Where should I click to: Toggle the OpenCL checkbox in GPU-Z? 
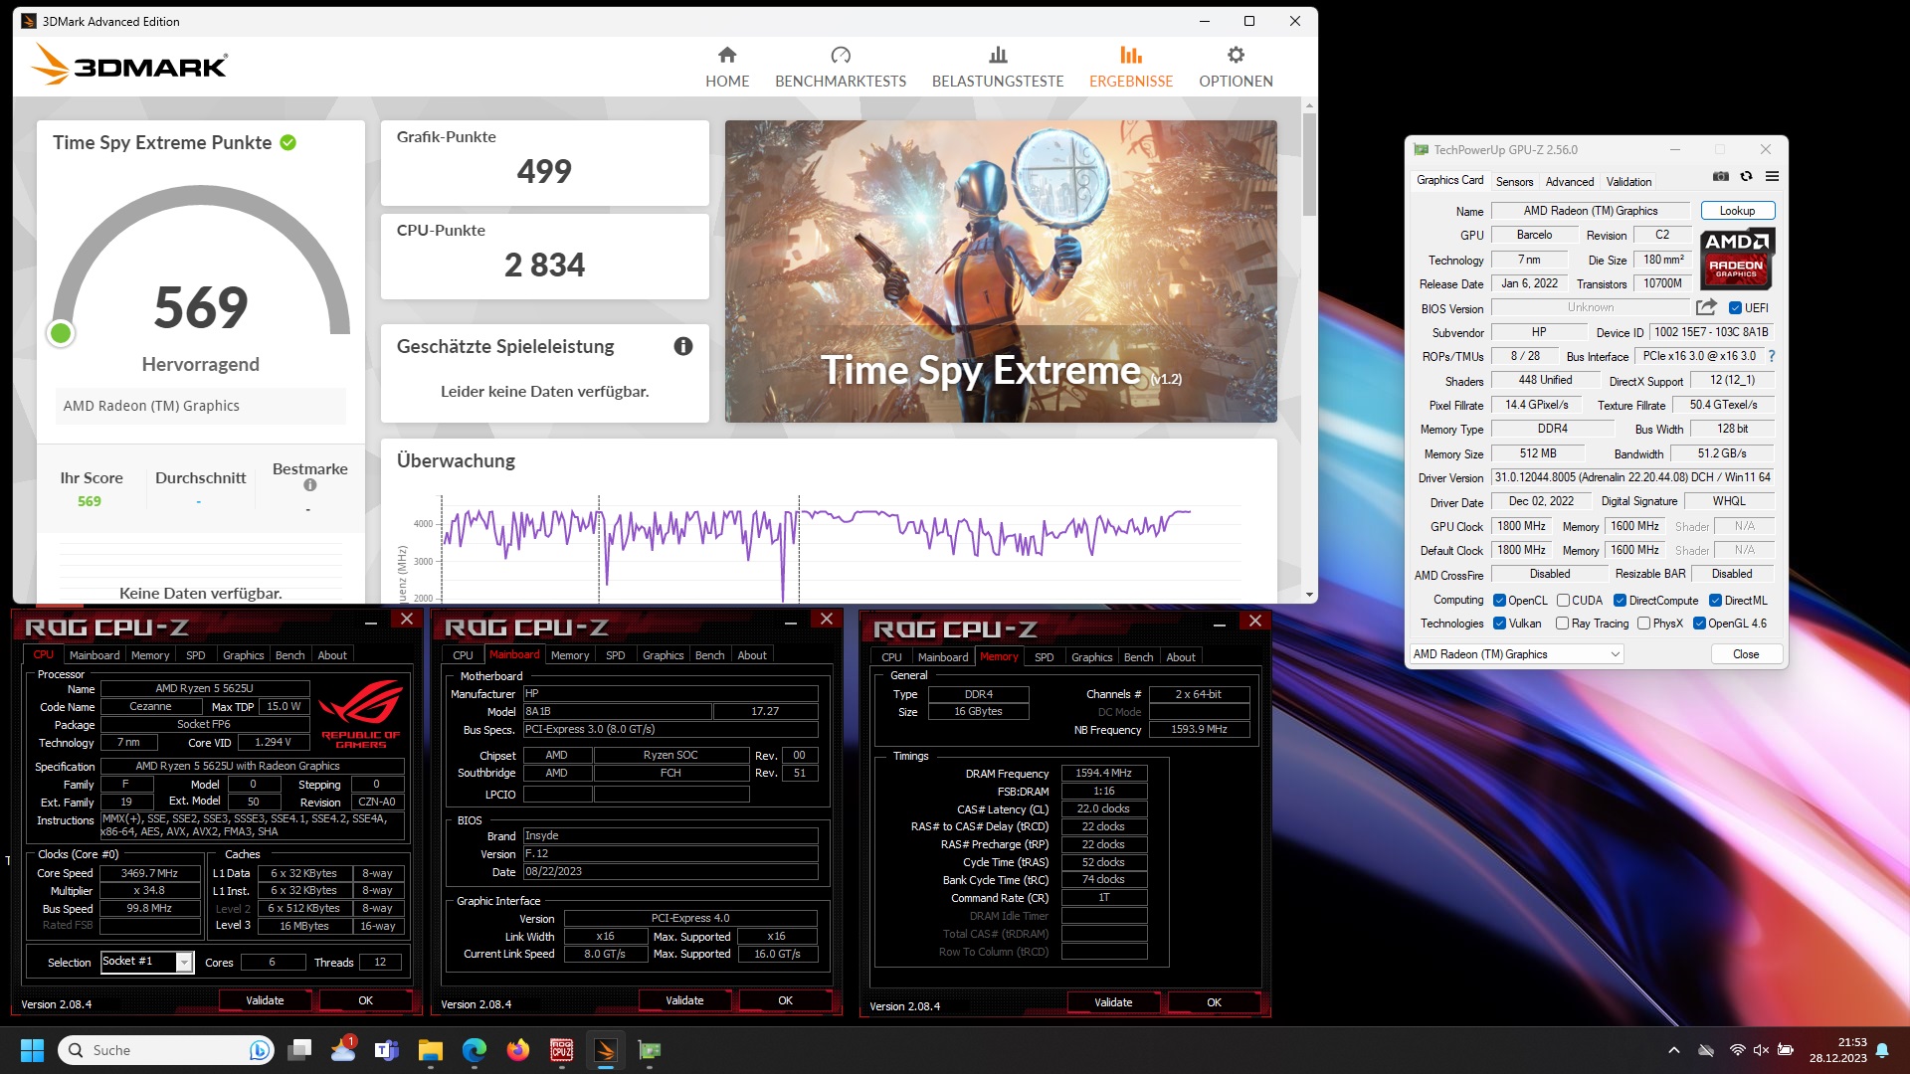(x=1499, y=601)
